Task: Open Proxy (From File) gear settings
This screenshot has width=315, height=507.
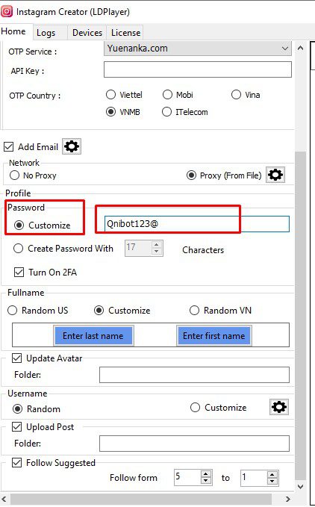Action: [x=275, y=175]
